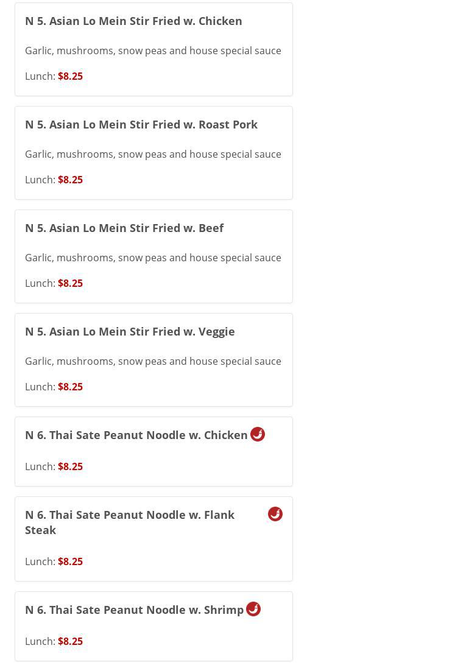Viewport: 469px width, 665px height.
Task: Click the $8.25 price under Thai Sate Flank Steak
Action: pos(70,561)
